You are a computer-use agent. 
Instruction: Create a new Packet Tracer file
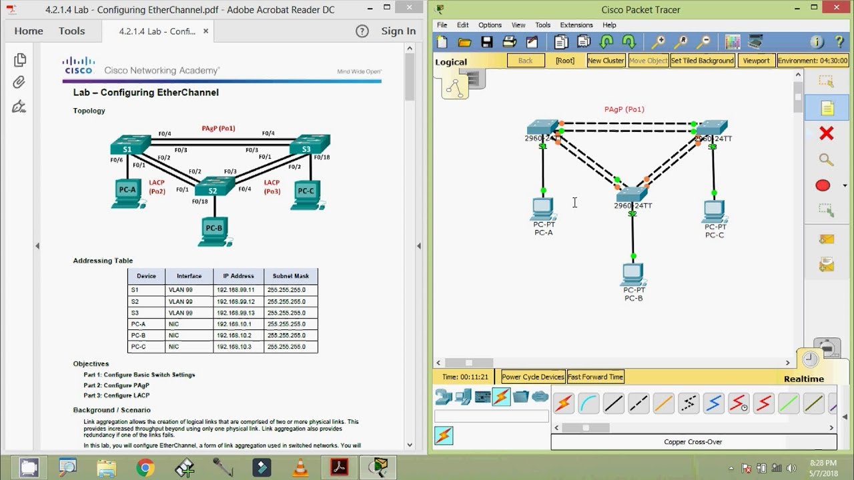(442, 42)
